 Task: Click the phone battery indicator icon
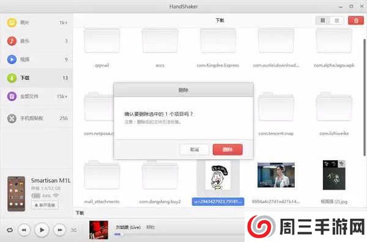click(x=36, y=196)
